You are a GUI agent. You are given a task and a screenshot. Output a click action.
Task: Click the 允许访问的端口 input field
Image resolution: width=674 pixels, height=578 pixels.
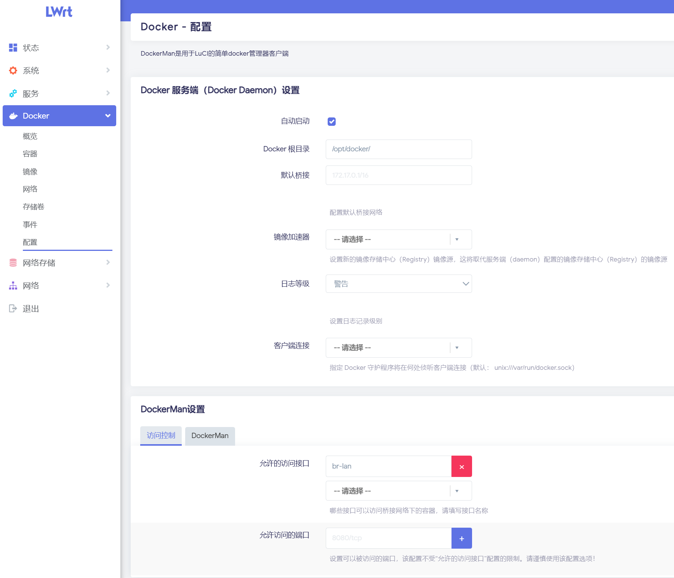click(x=389, y=538)
